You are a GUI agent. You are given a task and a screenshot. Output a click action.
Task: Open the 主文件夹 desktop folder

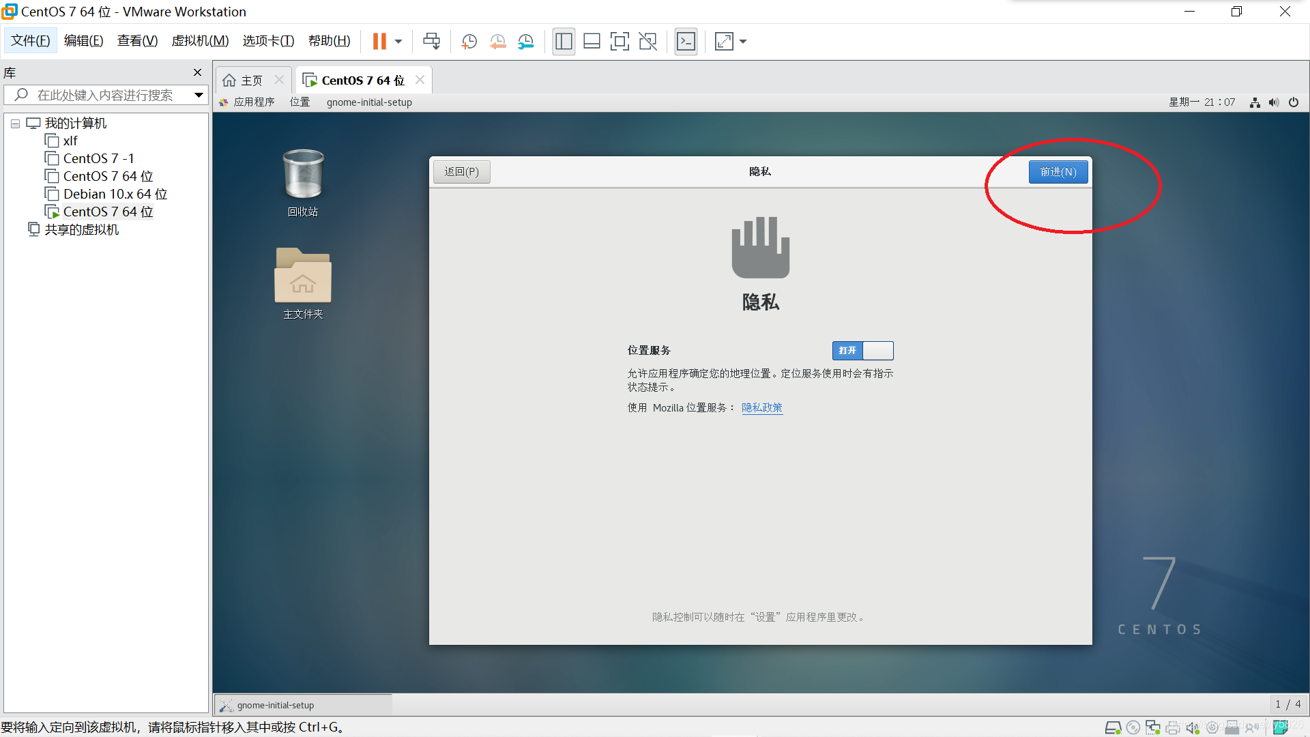pyautogui.click(x=303, y=283)
